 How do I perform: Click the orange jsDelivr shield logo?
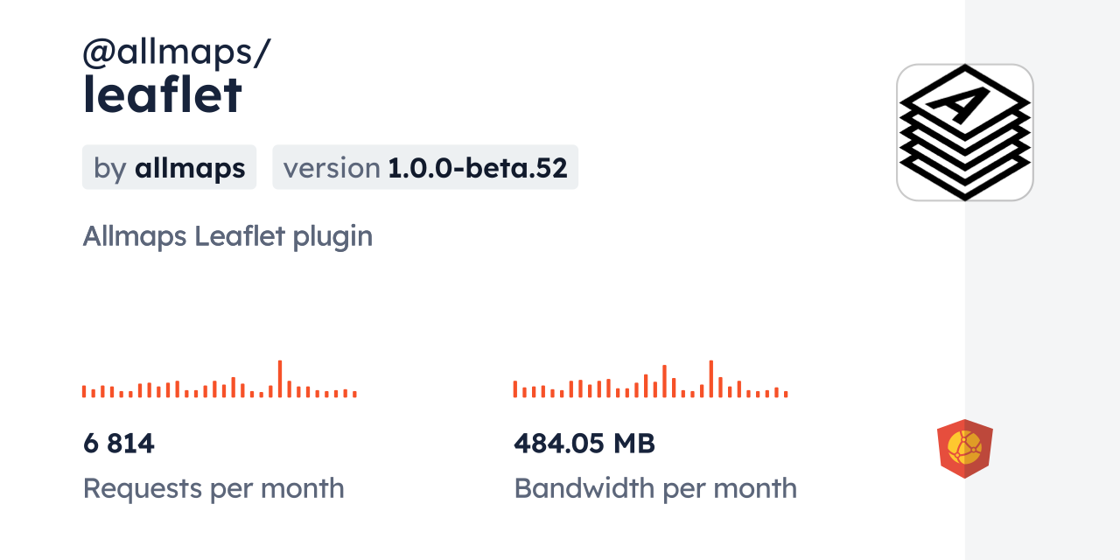click(x=964, y=448)
